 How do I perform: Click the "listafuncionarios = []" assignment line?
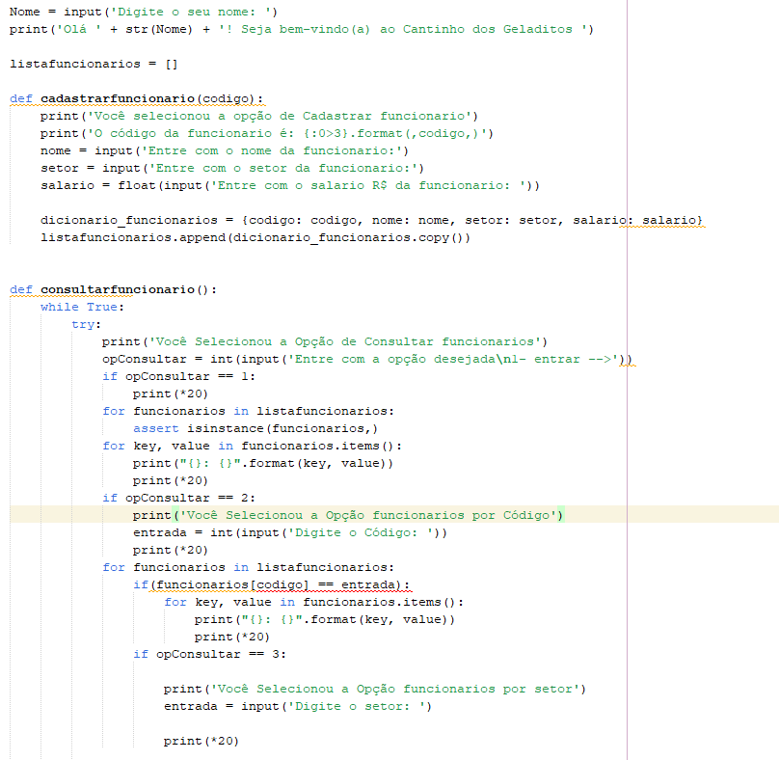tap(94, 64)
